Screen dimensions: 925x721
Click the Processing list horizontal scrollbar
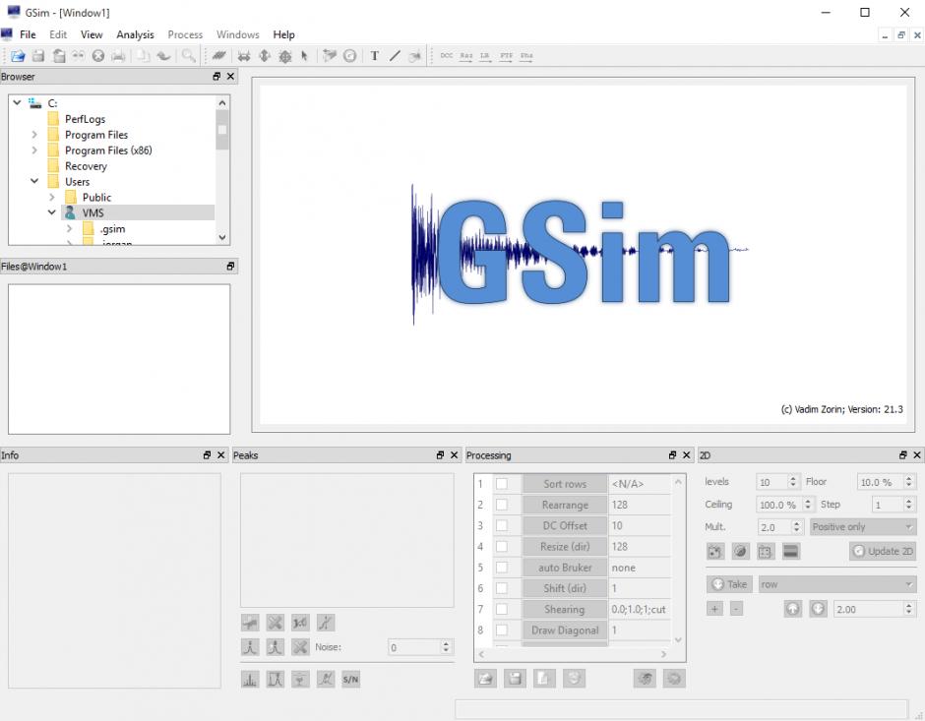tap(573, 654)
